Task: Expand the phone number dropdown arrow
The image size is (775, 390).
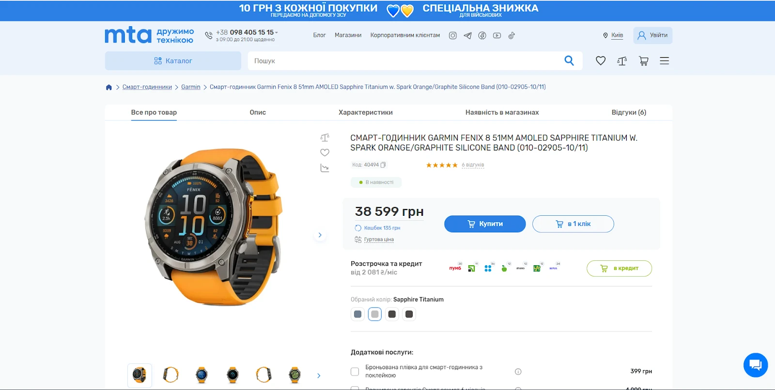Action: tap(277, 32)
